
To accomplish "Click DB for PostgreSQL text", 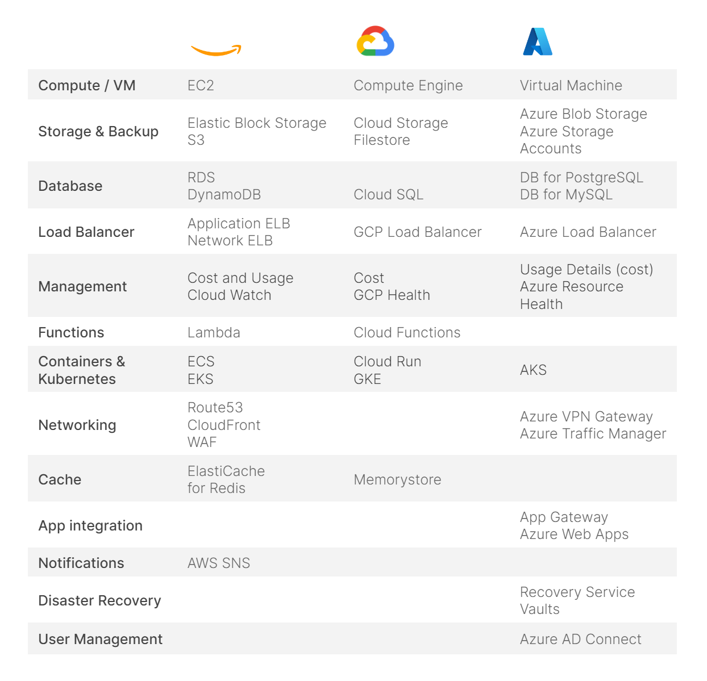I will 581,177.
